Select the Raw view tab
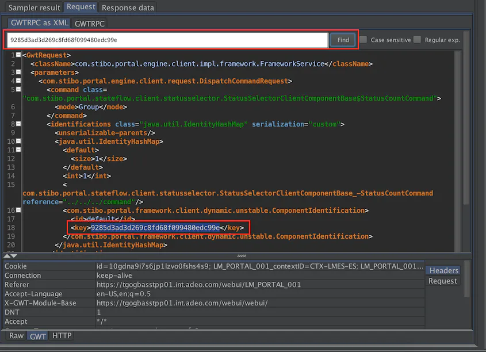Viewport: 486px width, 352px height. [x=16, y=335]
